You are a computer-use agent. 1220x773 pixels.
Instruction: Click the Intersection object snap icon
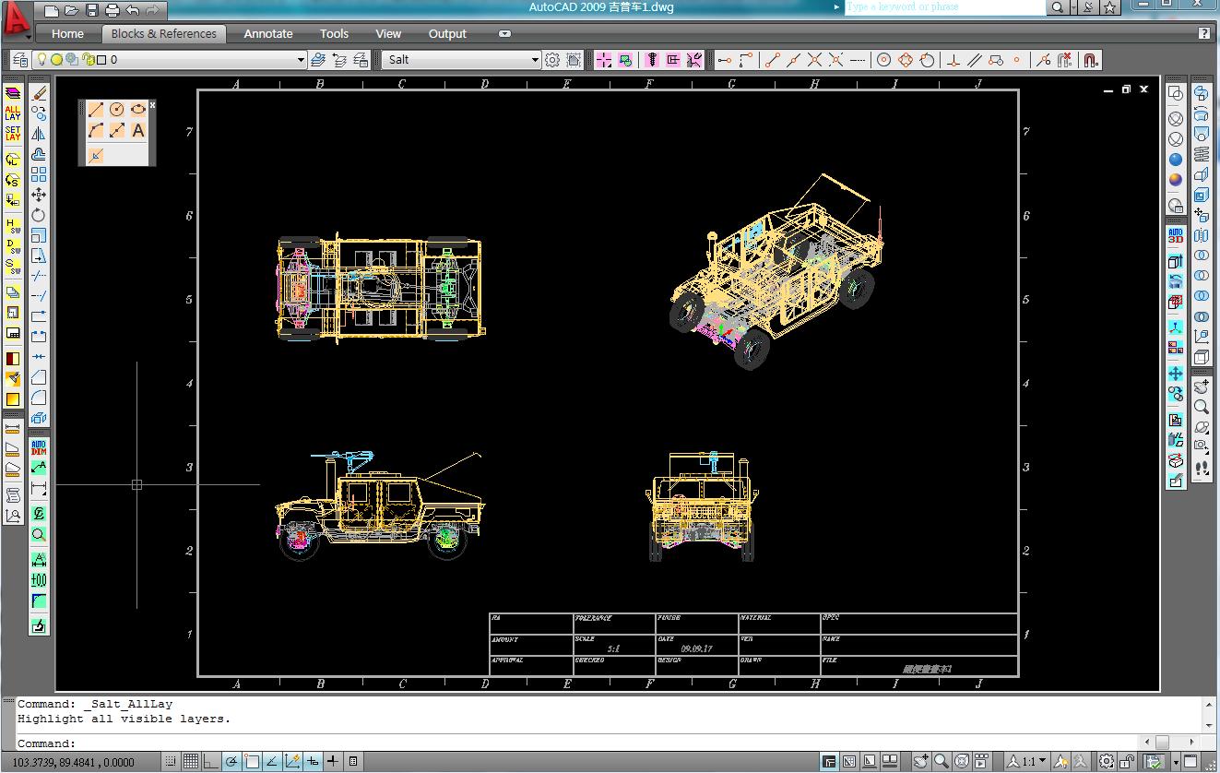click(814, 60)
